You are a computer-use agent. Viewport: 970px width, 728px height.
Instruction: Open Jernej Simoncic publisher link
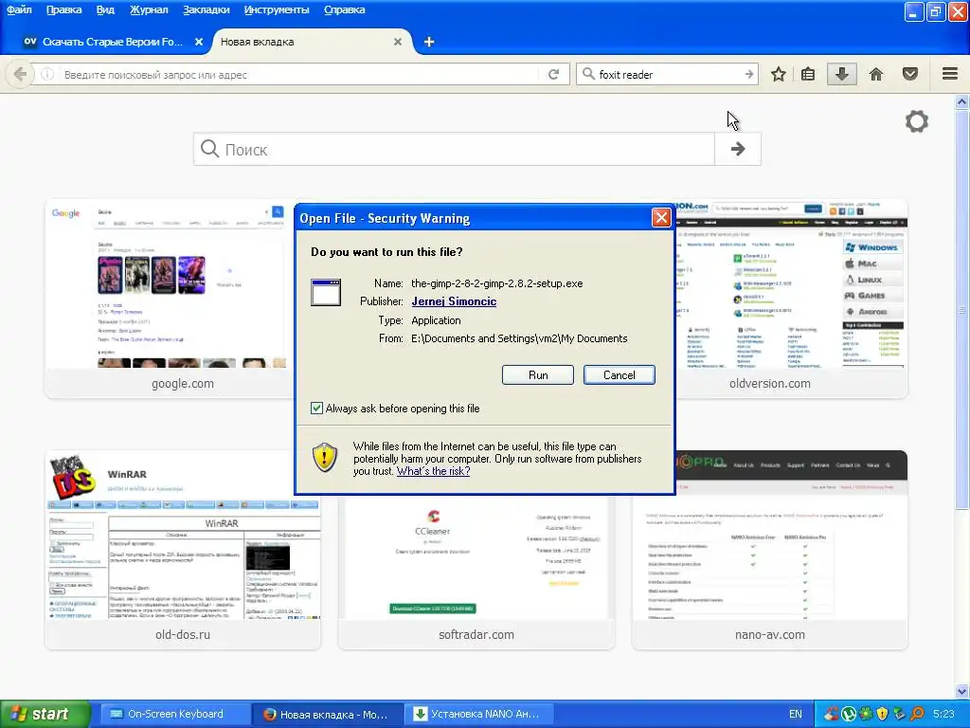point(454,301)
